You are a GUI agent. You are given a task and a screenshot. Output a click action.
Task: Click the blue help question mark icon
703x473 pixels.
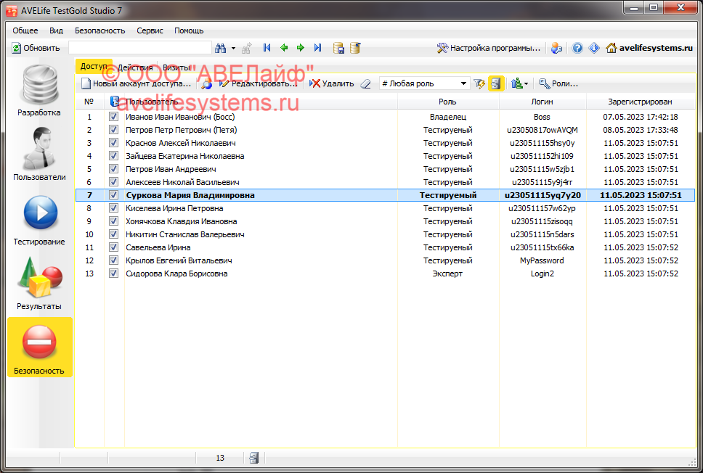pyautogui.click(x=577, y=48)
